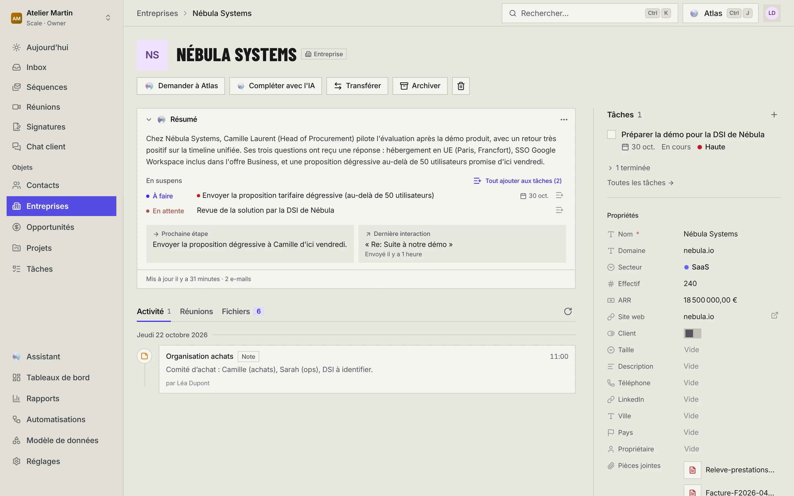The width and height of the screenshot is (794, 496).
Task: Open Opportunités in the sidebar menu
Action: pos(61,227)
